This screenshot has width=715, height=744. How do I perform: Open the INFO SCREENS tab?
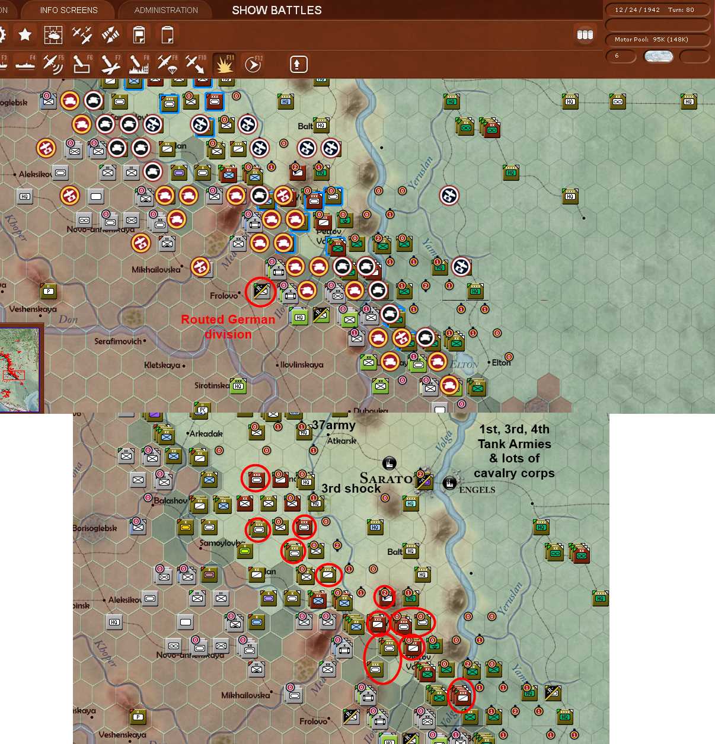[69, 10]
